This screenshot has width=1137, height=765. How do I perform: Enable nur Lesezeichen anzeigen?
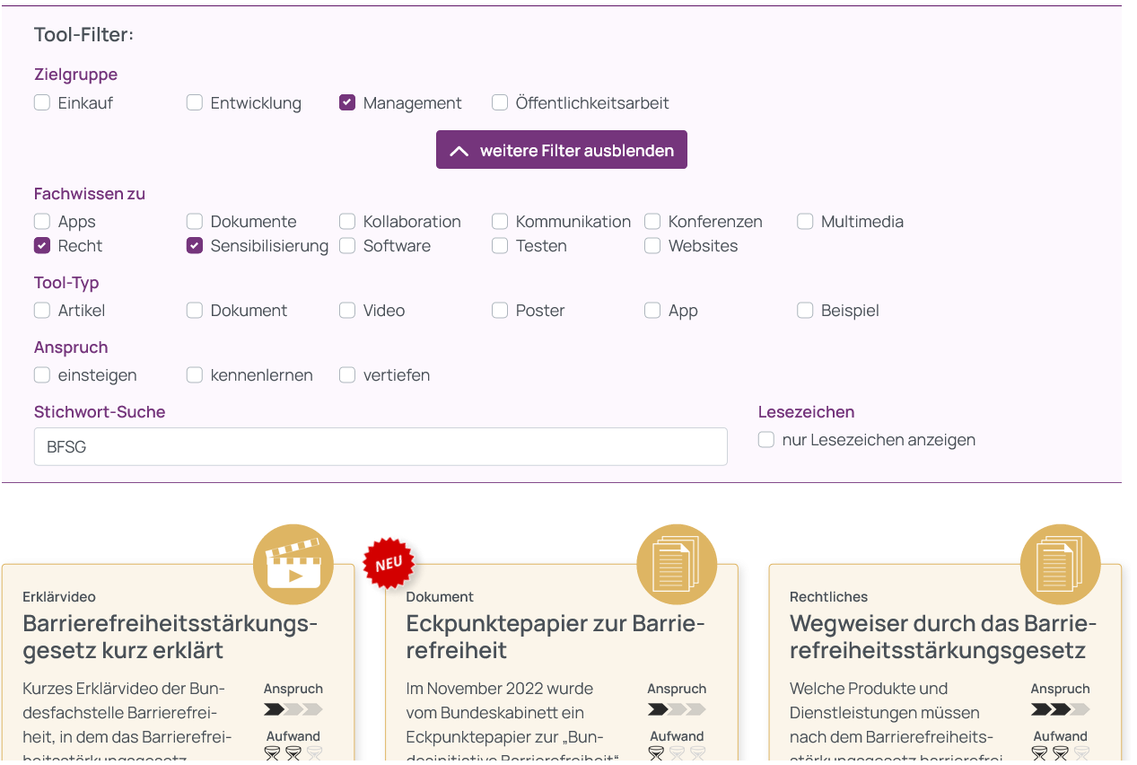[766, 439]
